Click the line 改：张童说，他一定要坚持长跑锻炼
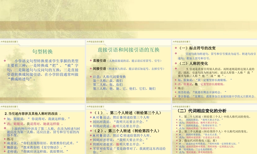This screenshot has height=154, width=257. (201, 84)
